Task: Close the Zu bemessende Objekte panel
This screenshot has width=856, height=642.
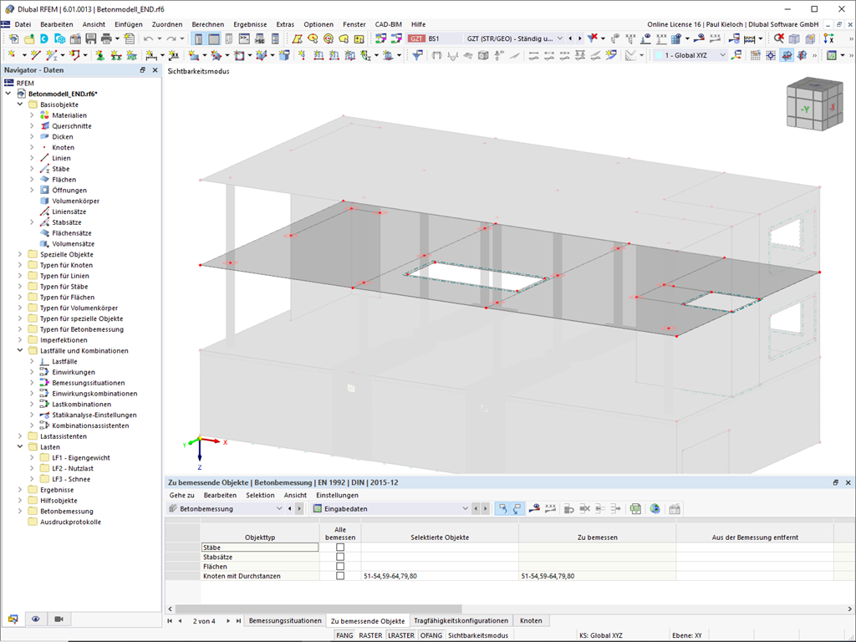Action: coord(848,482)
